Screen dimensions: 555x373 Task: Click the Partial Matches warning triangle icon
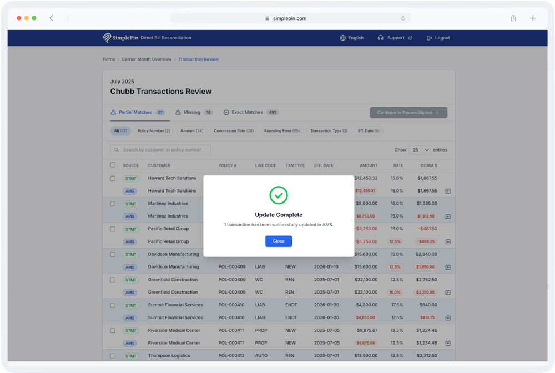point(113,112)
